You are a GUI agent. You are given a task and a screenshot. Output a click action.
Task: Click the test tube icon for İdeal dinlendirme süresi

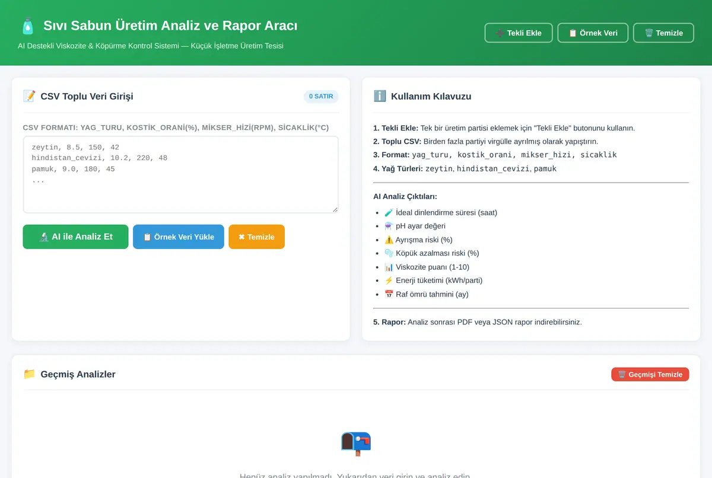pos(389,212)
